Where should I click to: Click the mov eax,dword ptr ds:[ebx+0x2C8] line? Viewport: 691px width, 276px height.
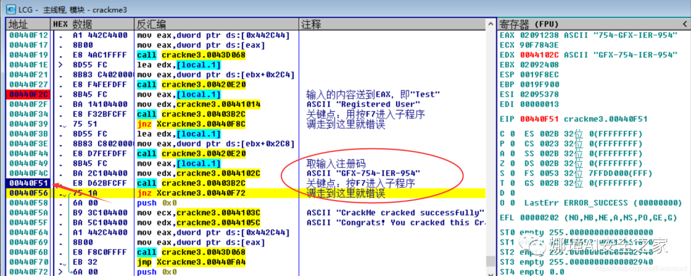(216, 144)
